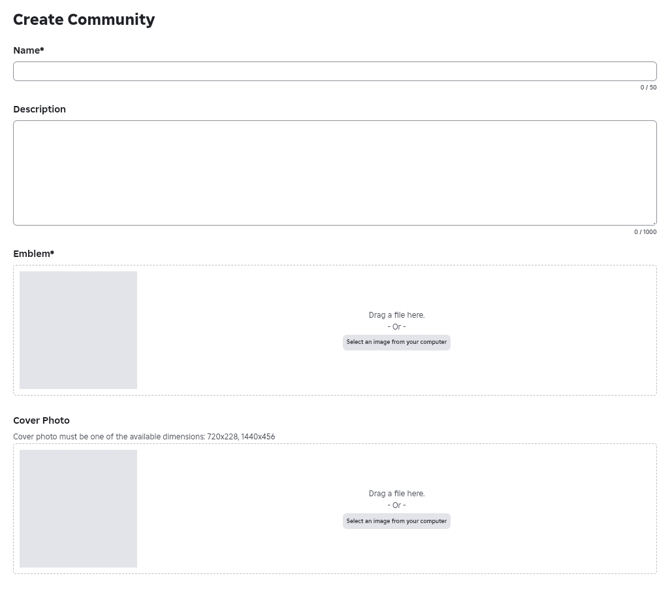Click the 0 / 1000 character counter
672x595 pixels.
(645, 232)
